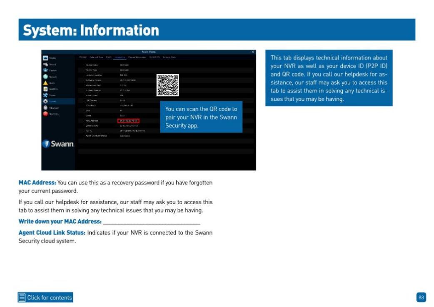434x307 pixels.
Task: Select the Device wrench icon
Action: (45, 95)
